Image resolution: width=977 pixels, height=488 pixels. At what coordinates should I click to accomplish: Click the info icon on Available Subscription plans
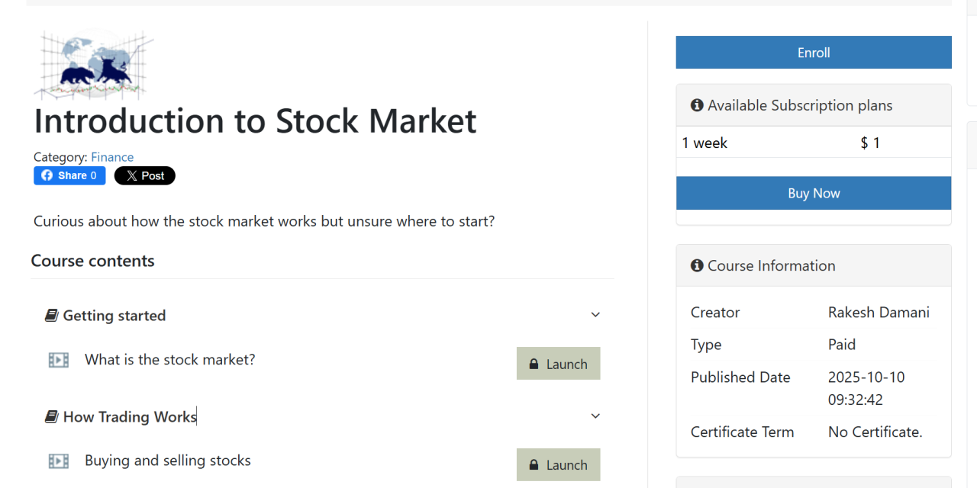click(x=697, y=105)
